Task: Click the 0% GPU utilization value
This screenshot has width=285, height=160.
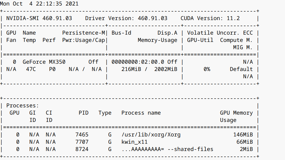Action: click(207, 69)
